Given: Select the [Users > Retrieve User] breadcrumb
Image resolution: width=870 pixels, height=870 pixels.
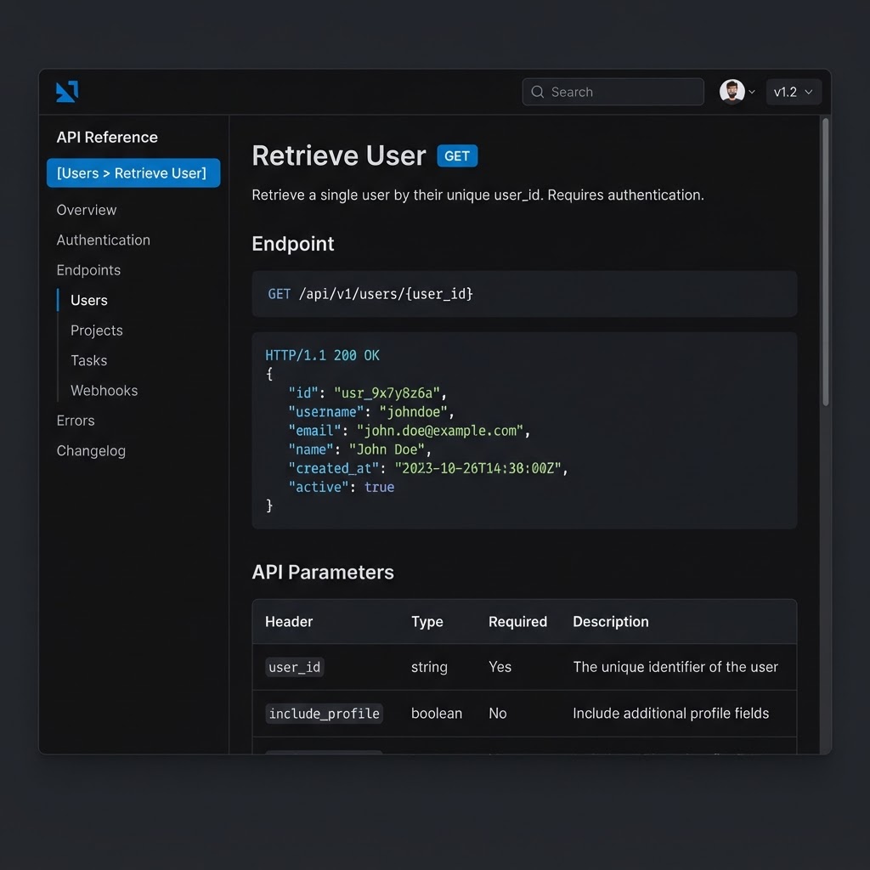Looking at the screenshot, I should click(x=133, y=173).
